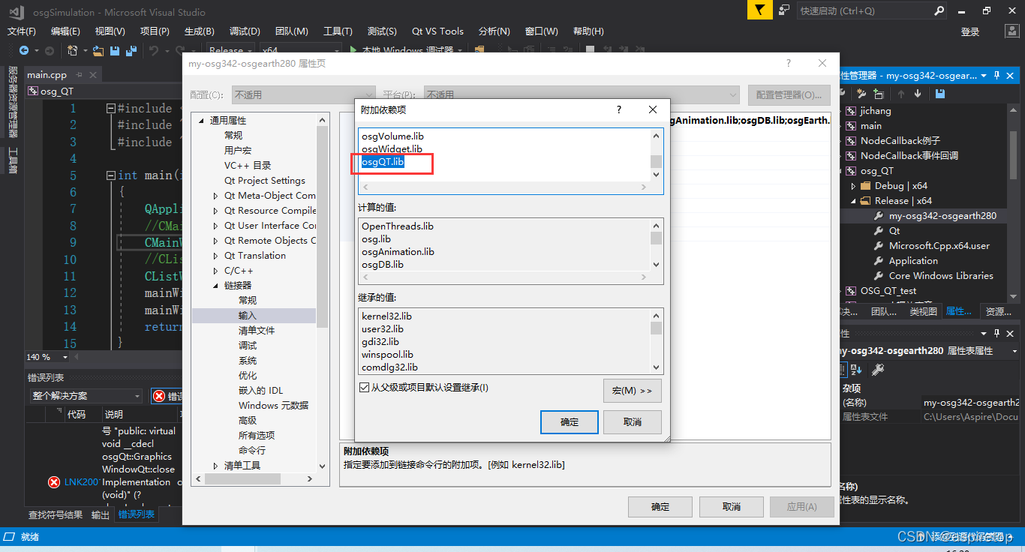Open the Qt VS Tools menu

click(x=437, y=31)
